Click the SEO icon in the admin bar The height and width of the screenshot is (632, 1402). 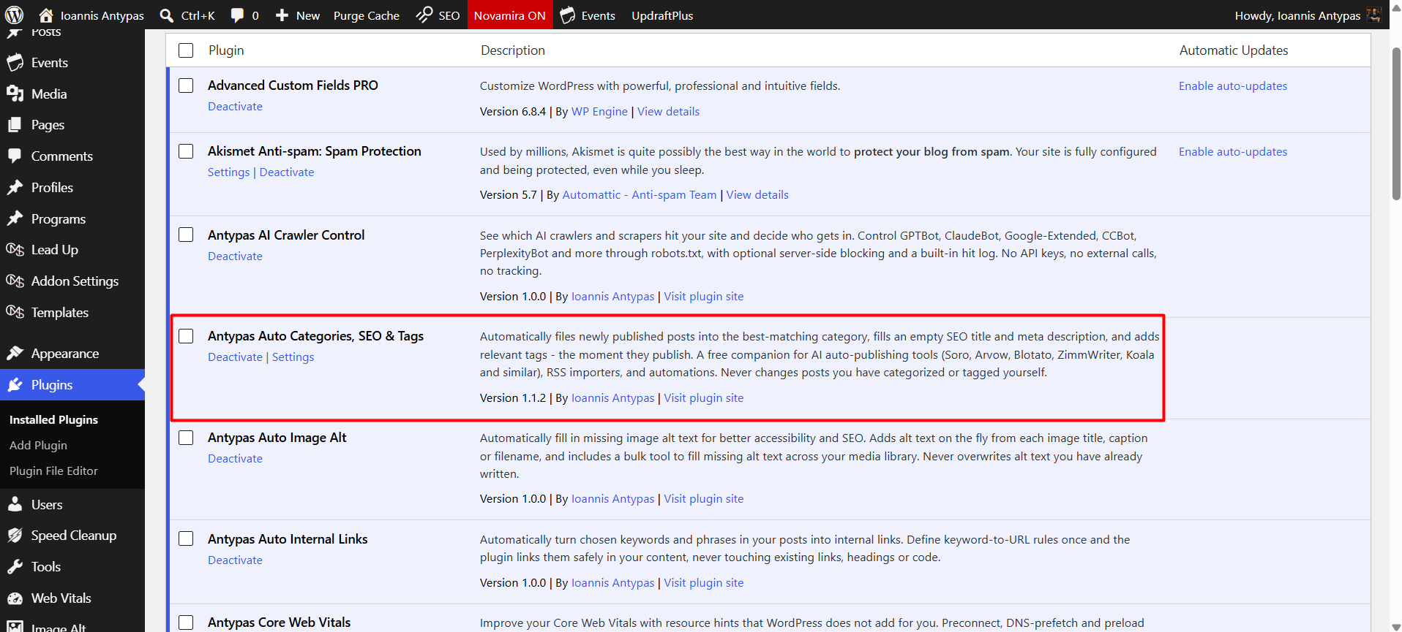coord(424,15)
